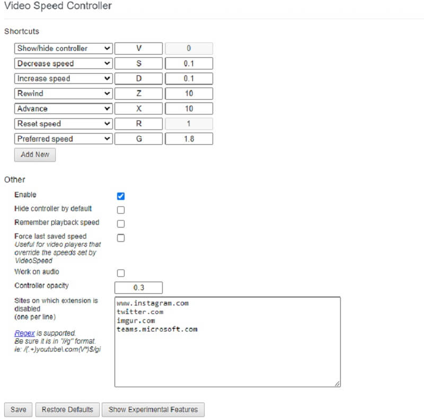Open the Preferred speed dropdown
The height and width of the screenshot is (419, 424).
(63, 139)
